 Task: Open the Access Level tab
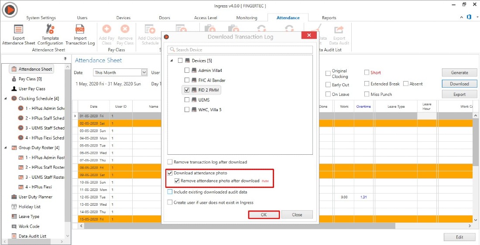206,18
